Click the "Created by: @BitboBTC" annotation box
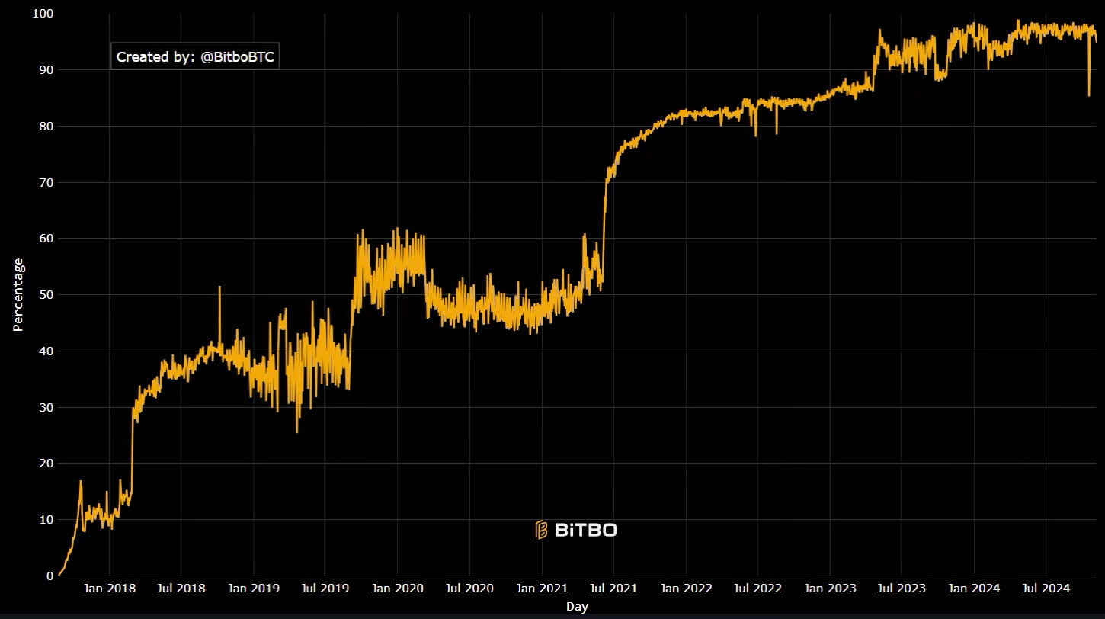This screenshot has width=1105, height=619. (195, 56)
